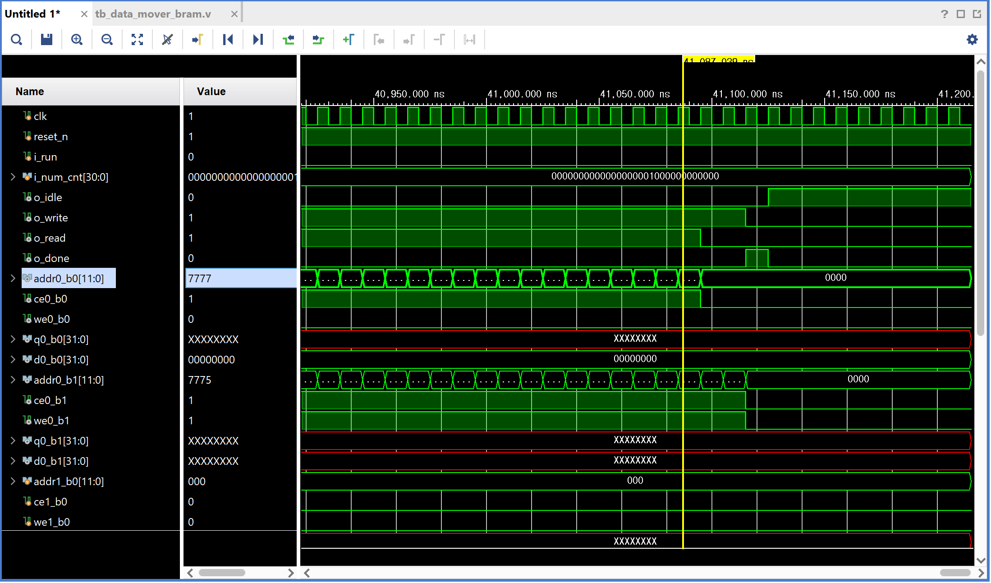
Task: Expand the addr0_b0[11:0] bus
Action: pos(13,279)
